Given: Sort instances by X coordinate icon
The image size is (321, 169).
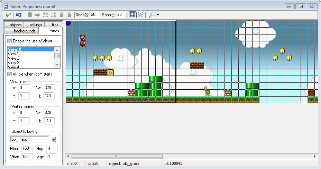Looking at the screenshot, I should point(46,15).
